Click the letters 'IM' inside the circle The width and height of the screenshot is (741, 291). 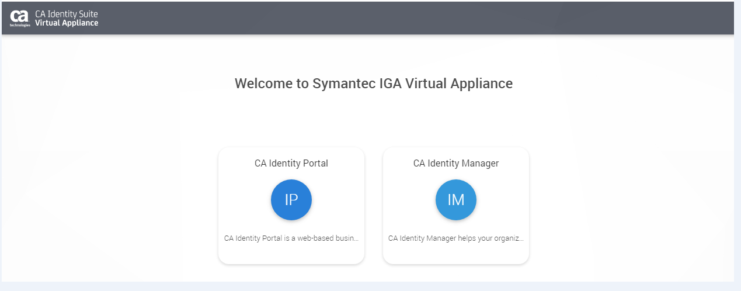[x=456, y=200]
